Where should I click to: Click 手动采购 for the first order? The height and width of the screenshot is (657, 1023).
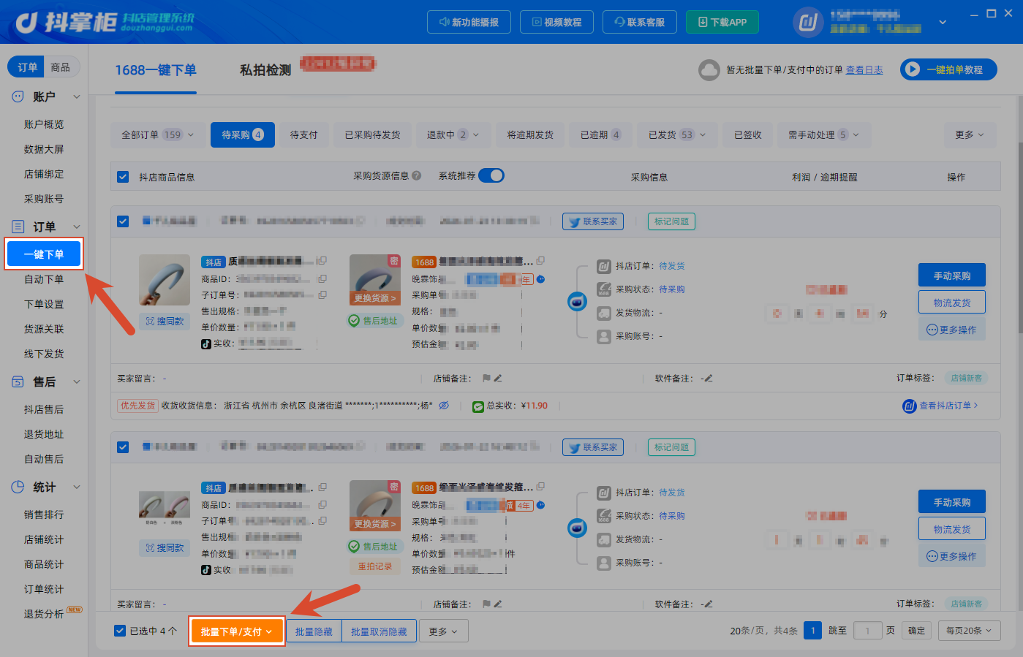(x=952, y=276)
